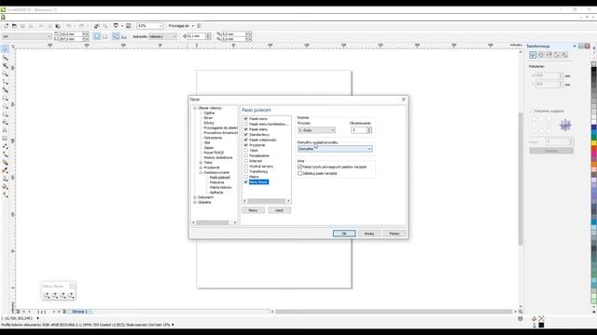Image resolution: width=597 pixels, height=335 pixels.
Task: Select the Eyedropper tool in the toolbox
Action: 5,170
